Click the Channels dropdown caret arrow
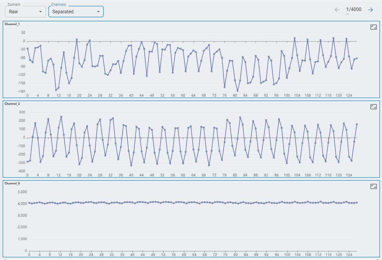 click(98, 12)
